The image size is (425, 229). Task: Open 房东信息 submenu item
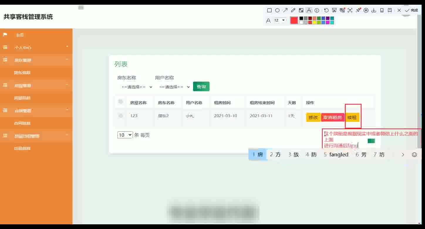[22, 73]
